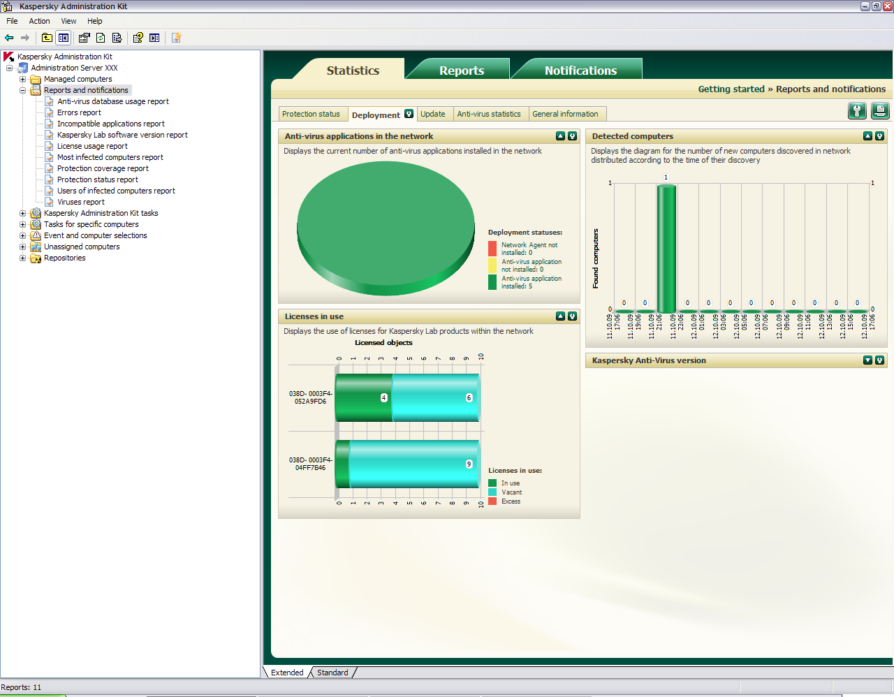Open the Errors report
Screen dimensions: 894x697
(x=79, y=112)
